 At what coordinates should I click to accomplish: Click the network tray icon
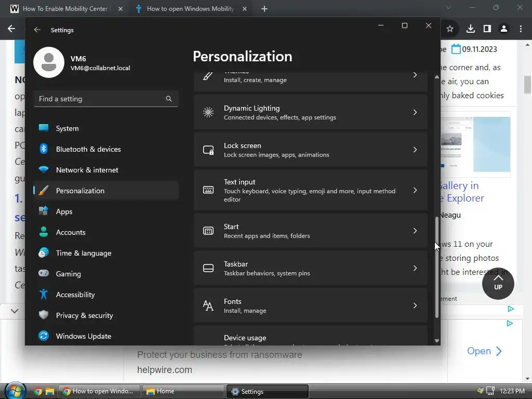coord(490,391)
